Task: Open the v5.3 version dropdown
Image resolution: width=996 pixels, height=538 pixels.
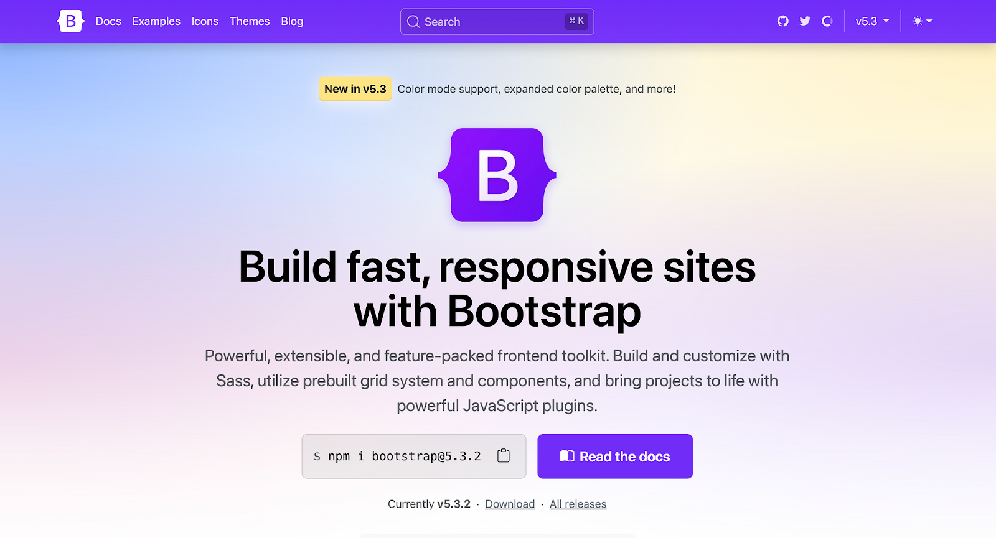Action: (872, 21)
